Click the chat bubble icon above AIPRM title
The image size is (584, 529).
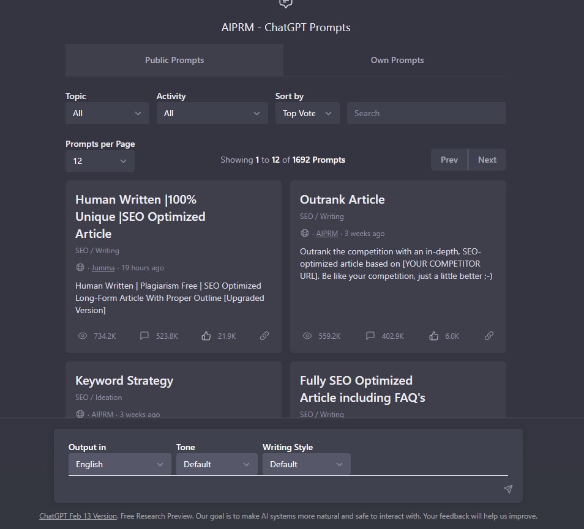click(x=286, y=4)
